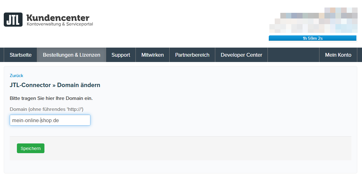Viewport: 362px width, 176px height.
Task: Open the Mitwirken menu item
Action: pyautogui.click(x=153, y=55)
